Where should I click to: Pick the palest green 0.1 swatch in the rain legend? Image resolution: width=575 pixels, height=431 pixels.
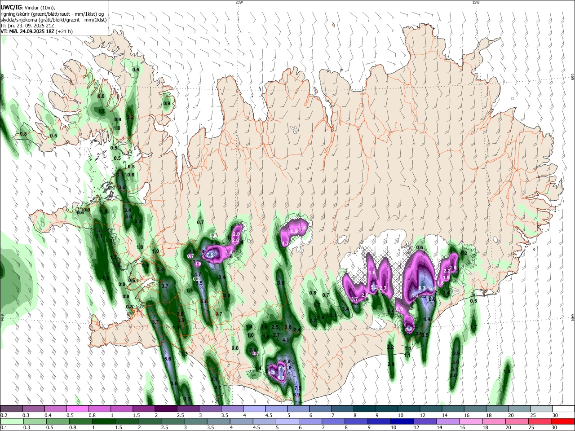[x=12, y=421]
